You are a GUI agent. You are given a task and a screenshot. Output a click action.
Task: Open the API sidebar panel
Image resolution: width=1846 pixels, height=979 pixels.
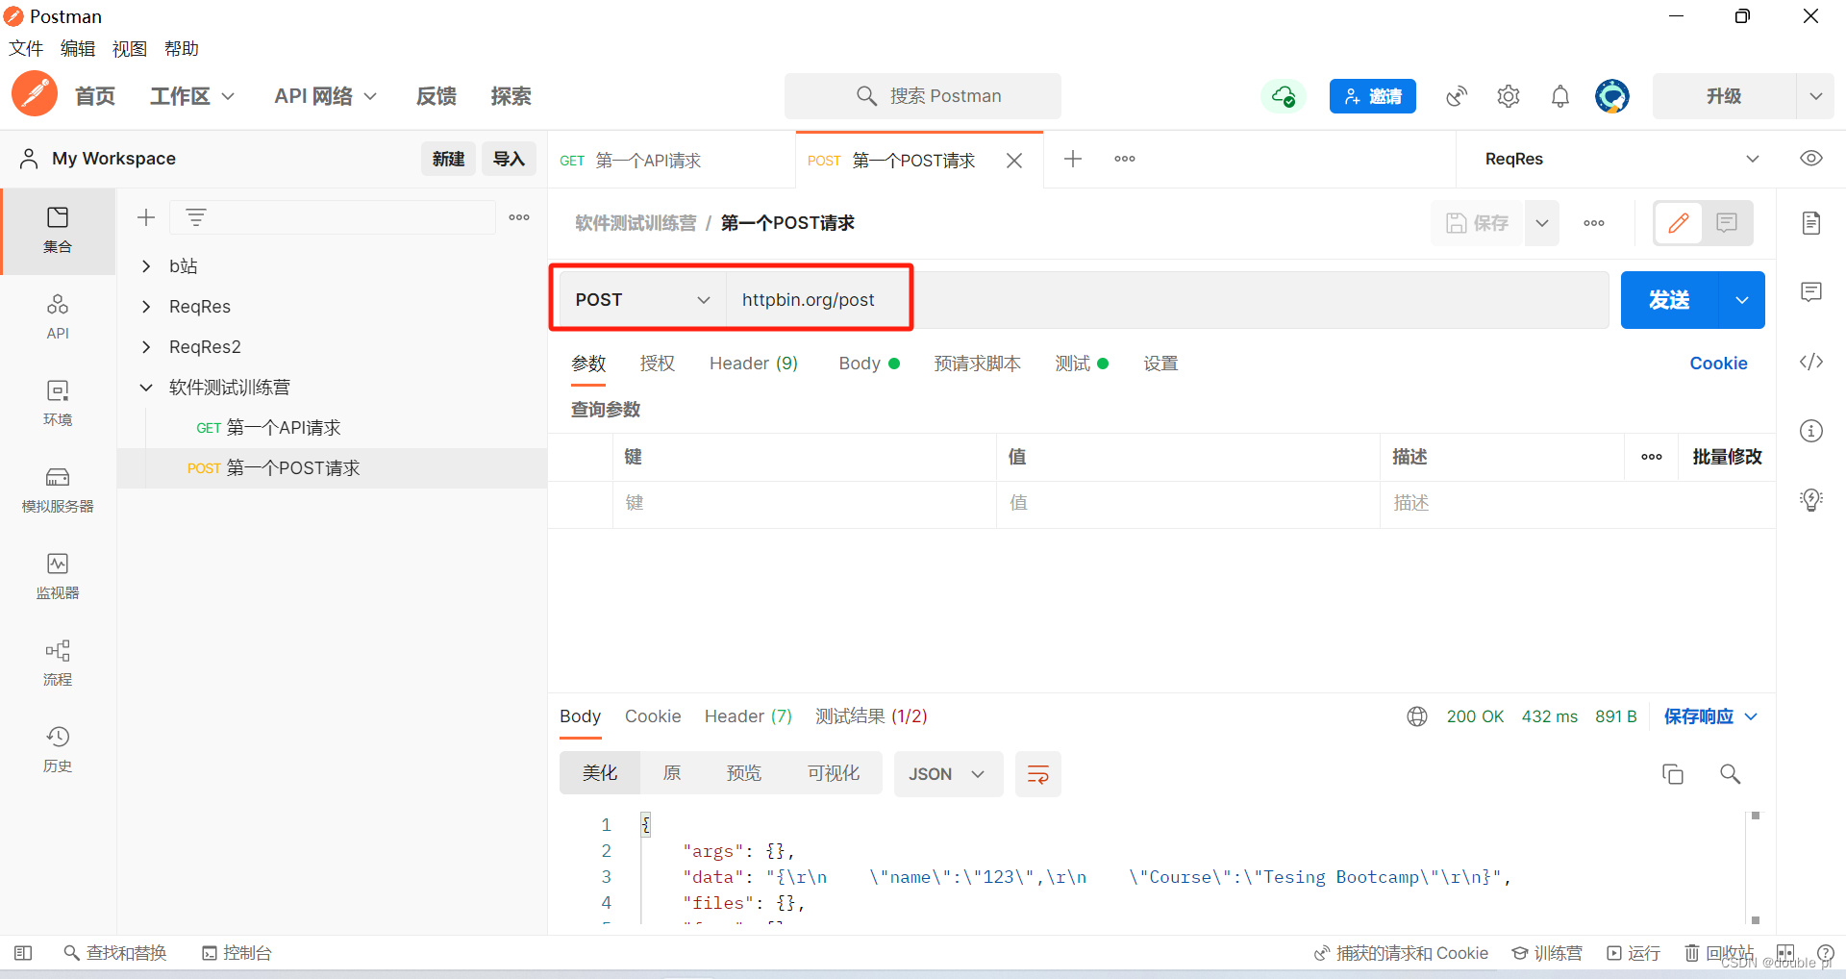pos(58,316)
